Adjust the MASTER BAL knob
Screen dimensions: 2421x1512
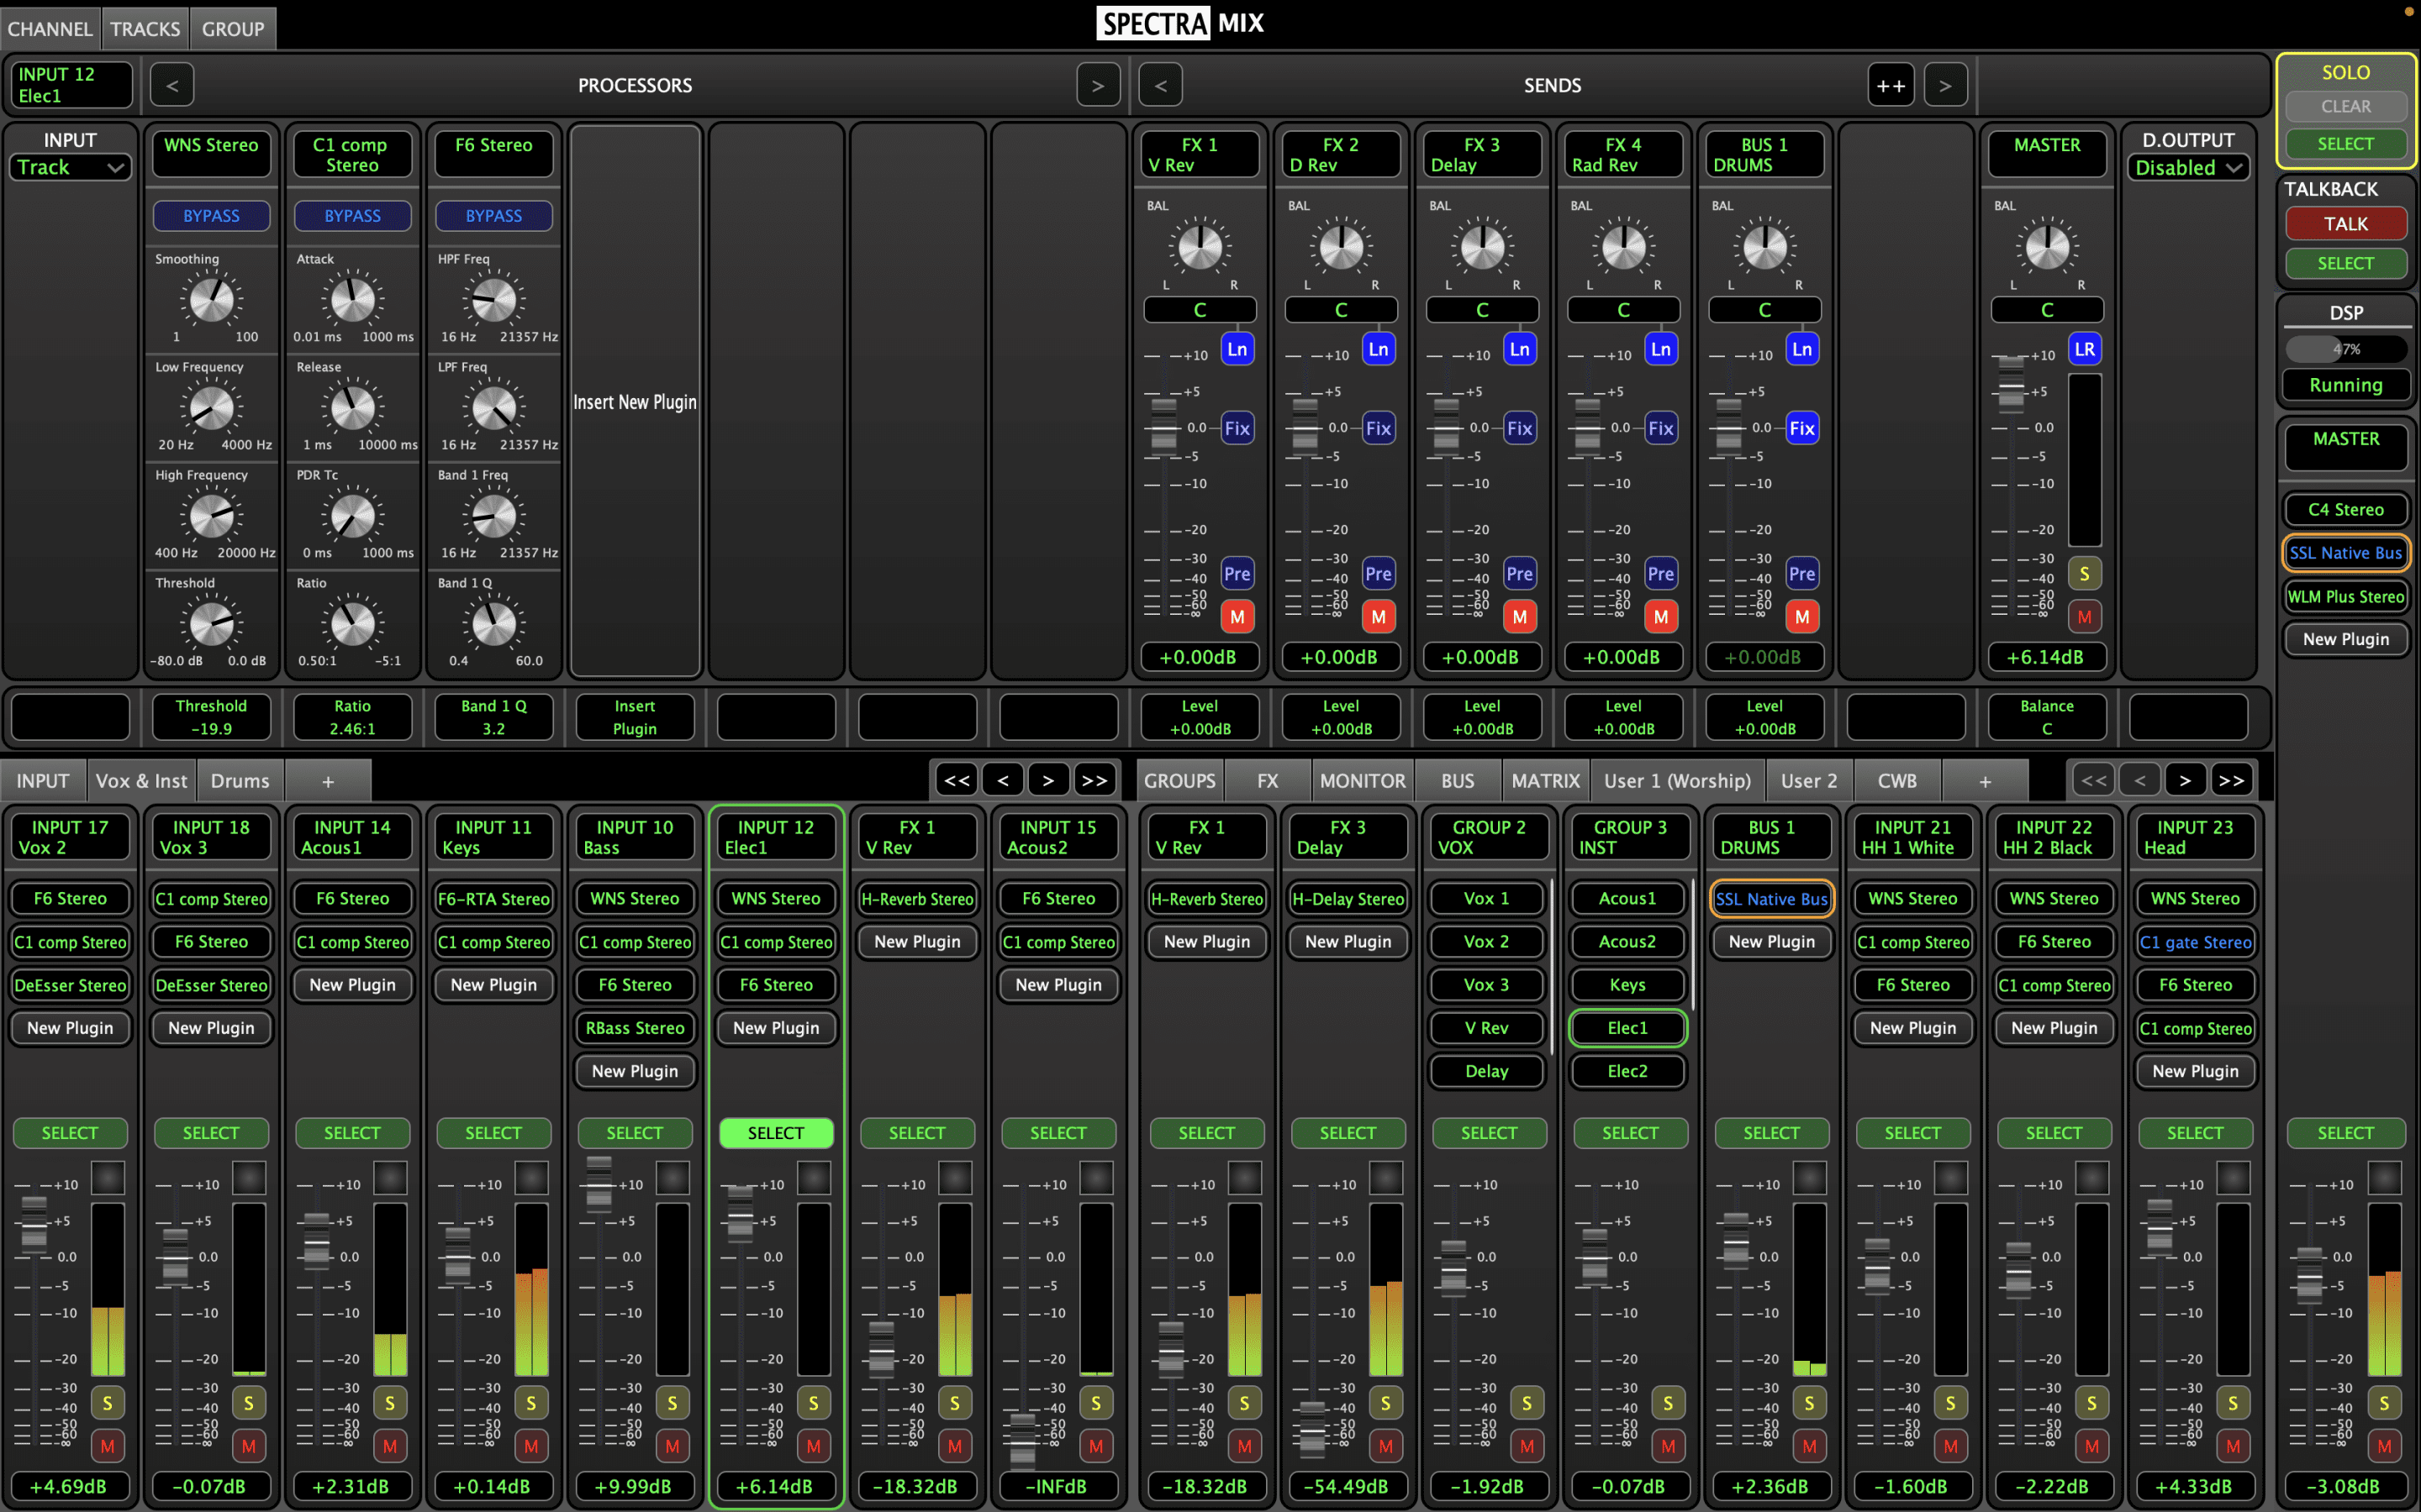(2047, 247)
